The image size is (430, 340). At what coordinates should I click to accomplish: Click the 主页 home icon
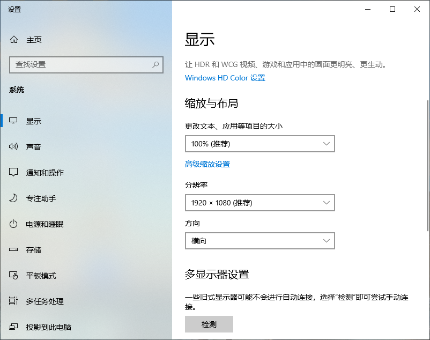14,40
